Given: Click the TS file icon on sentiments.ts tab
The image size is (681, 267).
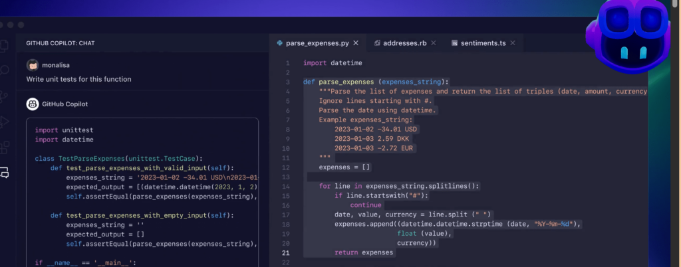Looking at the screenshot, I should pos(455,43).
